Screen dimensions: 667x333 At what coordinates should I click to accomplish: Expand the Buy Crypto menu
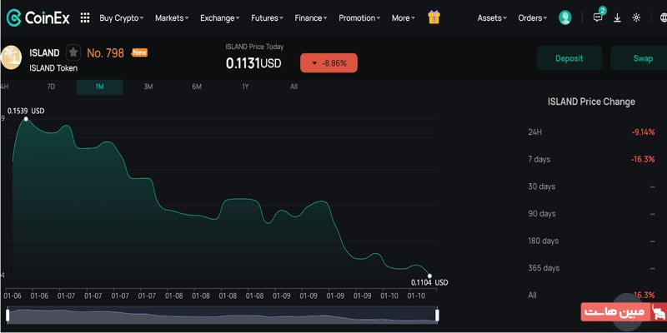pyautogui.click(x=121, y=17)
